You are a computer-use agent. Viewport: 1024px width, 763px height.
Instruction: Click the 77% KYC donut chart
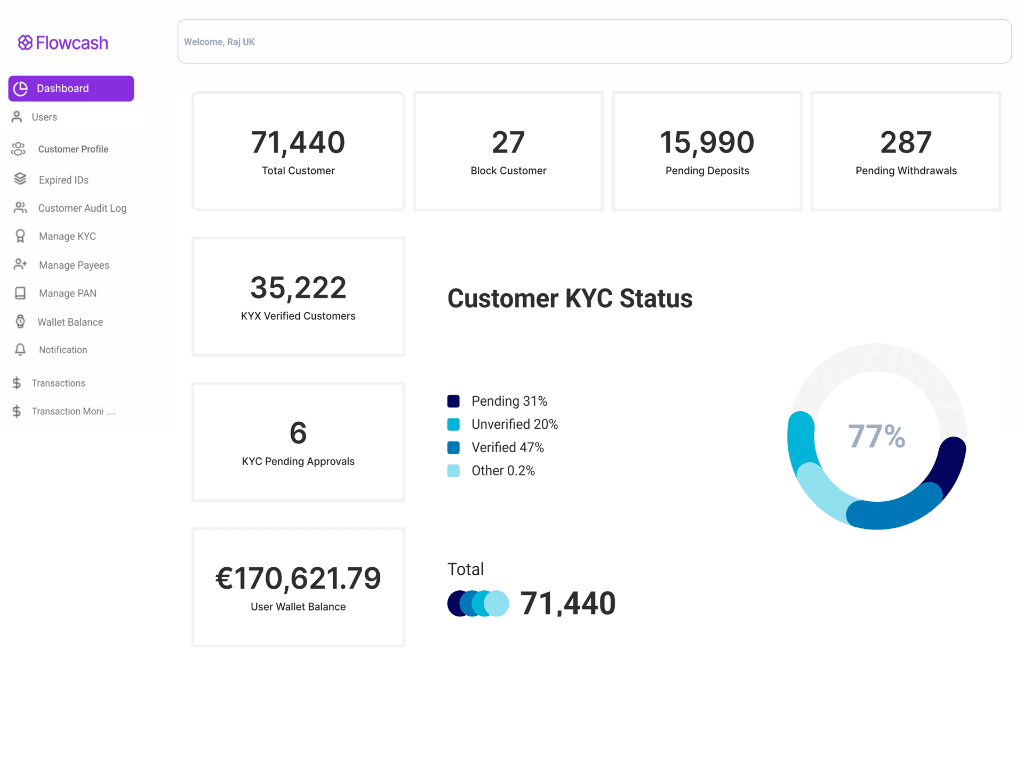click(876, 437)
